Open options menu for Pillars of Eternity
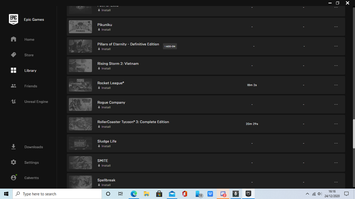355x199 pixels. 336,46
